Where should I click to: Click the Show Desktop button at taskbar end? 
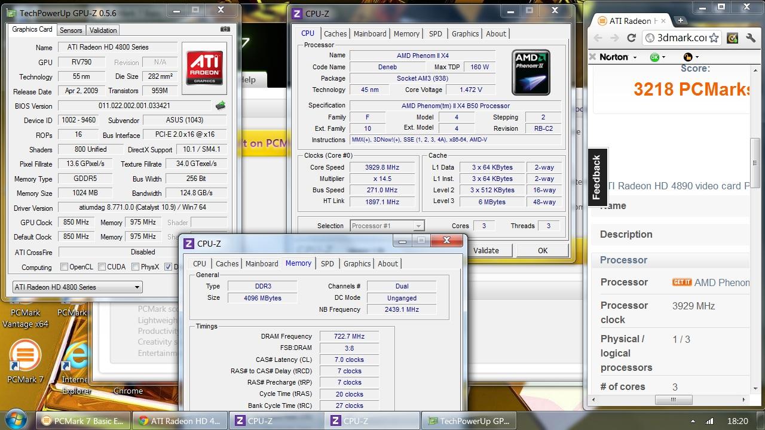761,420
